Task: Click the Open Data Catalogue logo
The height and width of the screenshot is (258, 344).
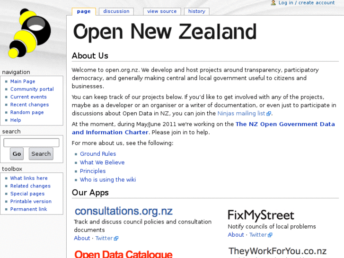Action: [123, 254]
